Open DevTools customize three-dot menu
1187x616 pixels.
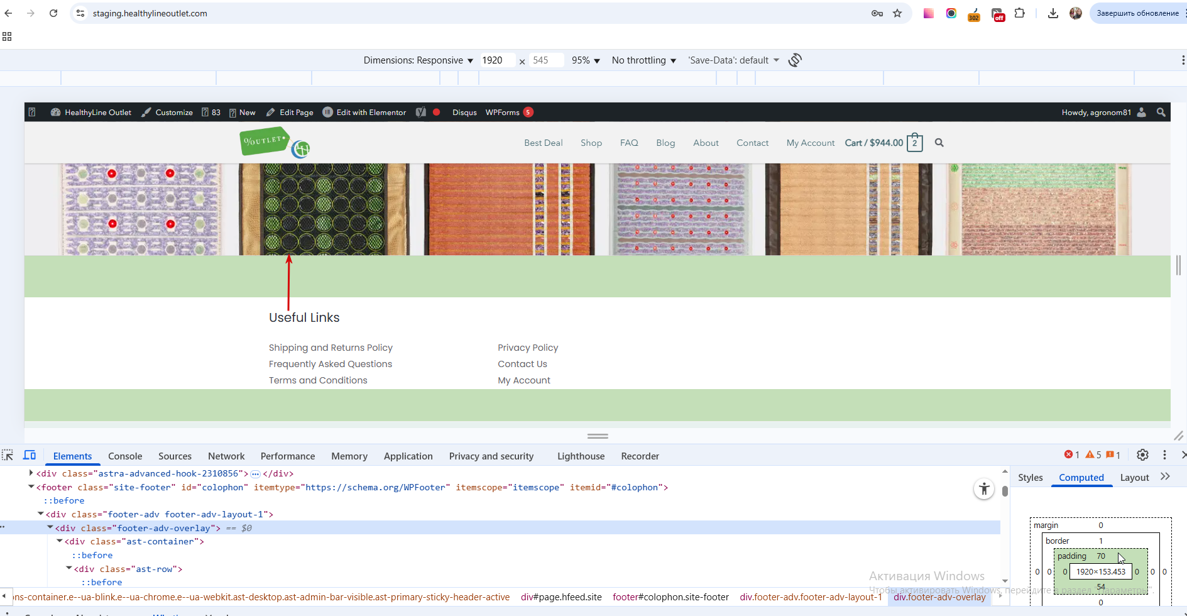(x=1164, y=455)
